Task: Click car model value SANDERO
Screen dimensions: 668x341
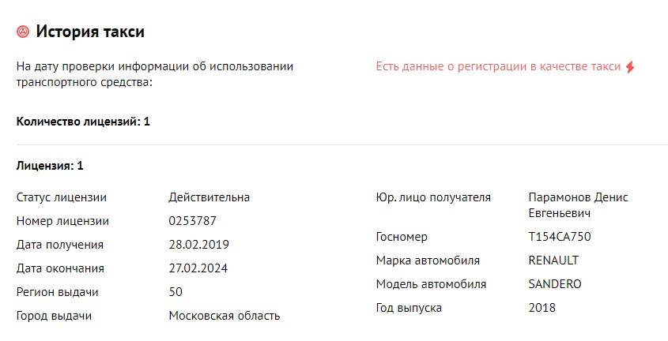Action: pos(554,284)
